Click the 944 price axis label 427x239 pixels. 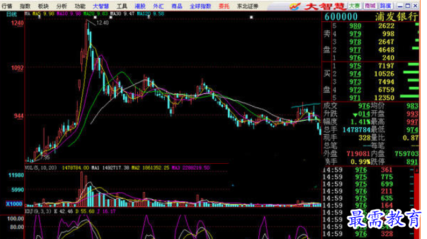click(x=19, y=116)
